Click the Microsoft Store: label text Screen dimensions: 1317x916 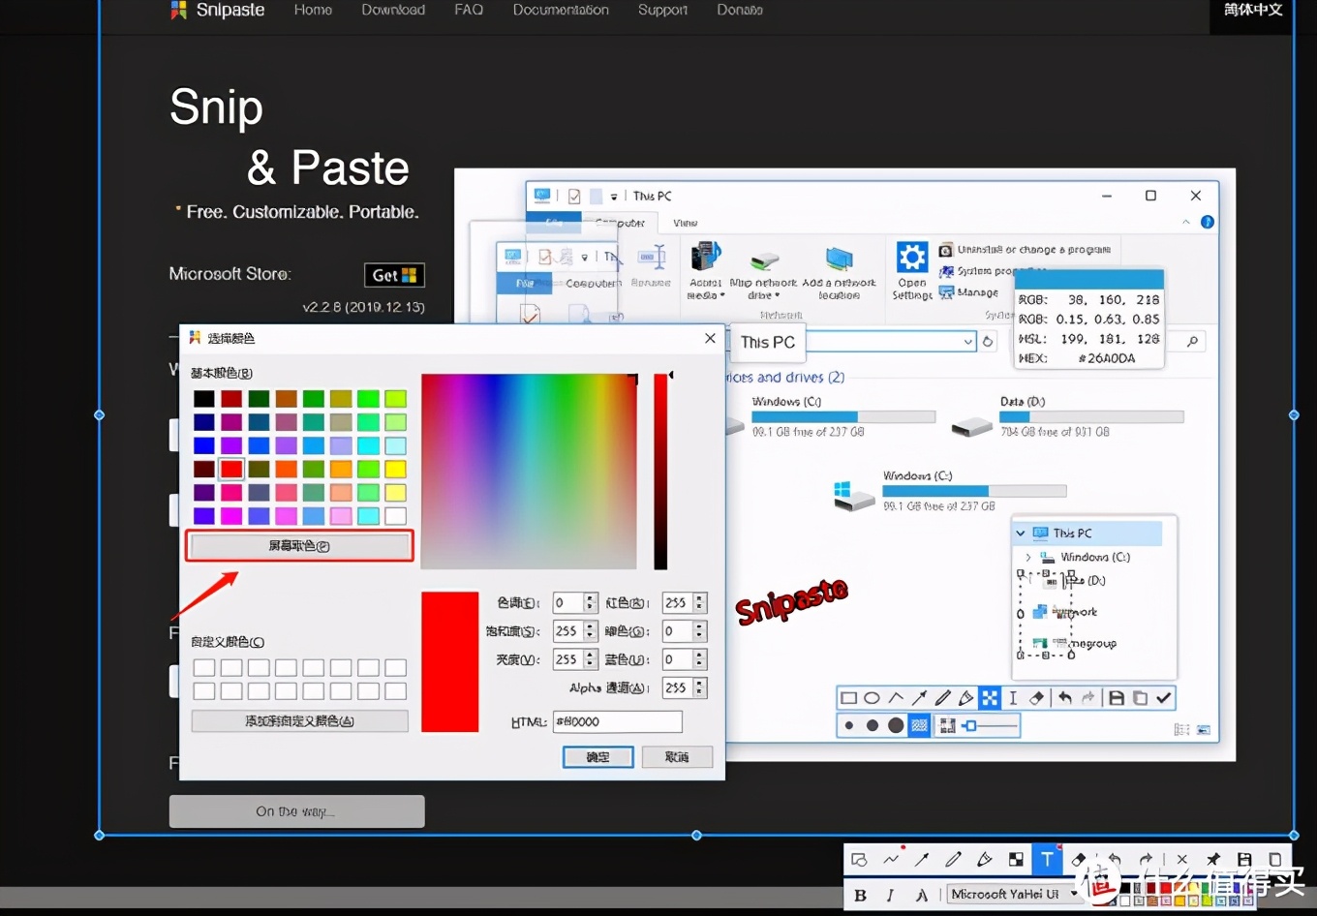(x=230, y=274)
